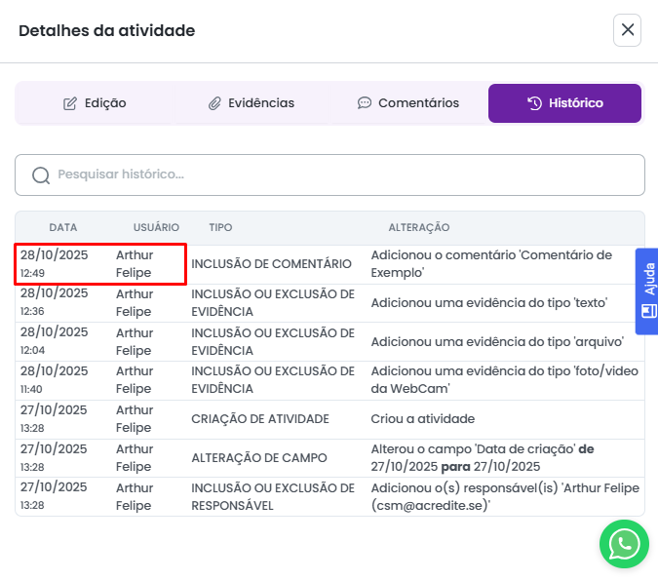658x581 pixels.
Task: Sort by the DATA column header
Action: tap(63, 227)
